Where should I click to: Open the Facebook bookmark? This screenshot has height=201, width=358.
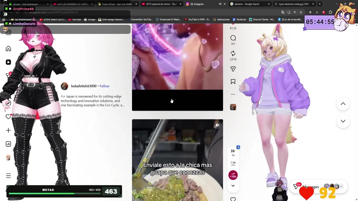coord(239,20)
